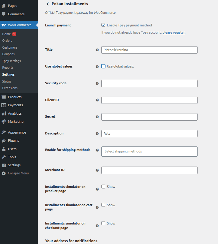Click the Collapse Menu circle icon

(x=4, y=173)
